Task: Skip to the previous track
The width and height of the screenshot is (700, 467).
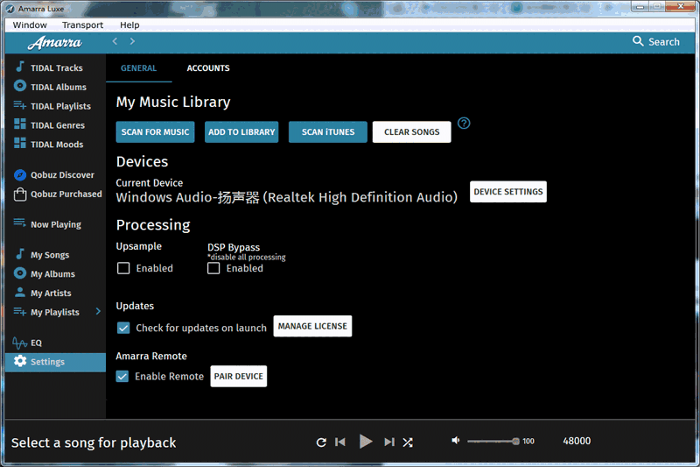Action: click(340, 442)
